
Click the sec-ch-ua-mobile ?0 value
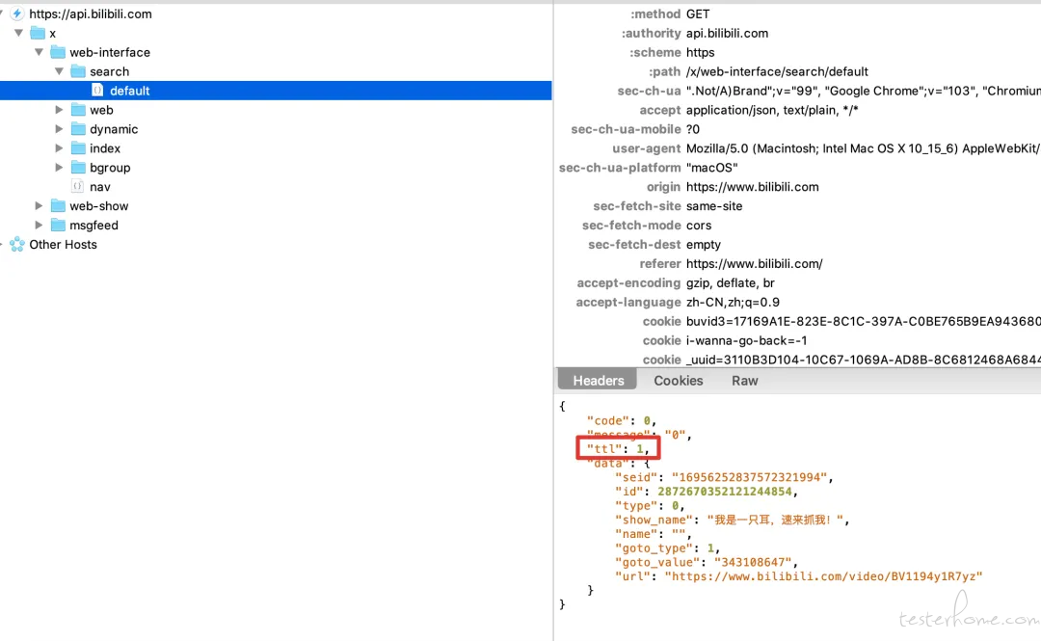coord(692,129)
